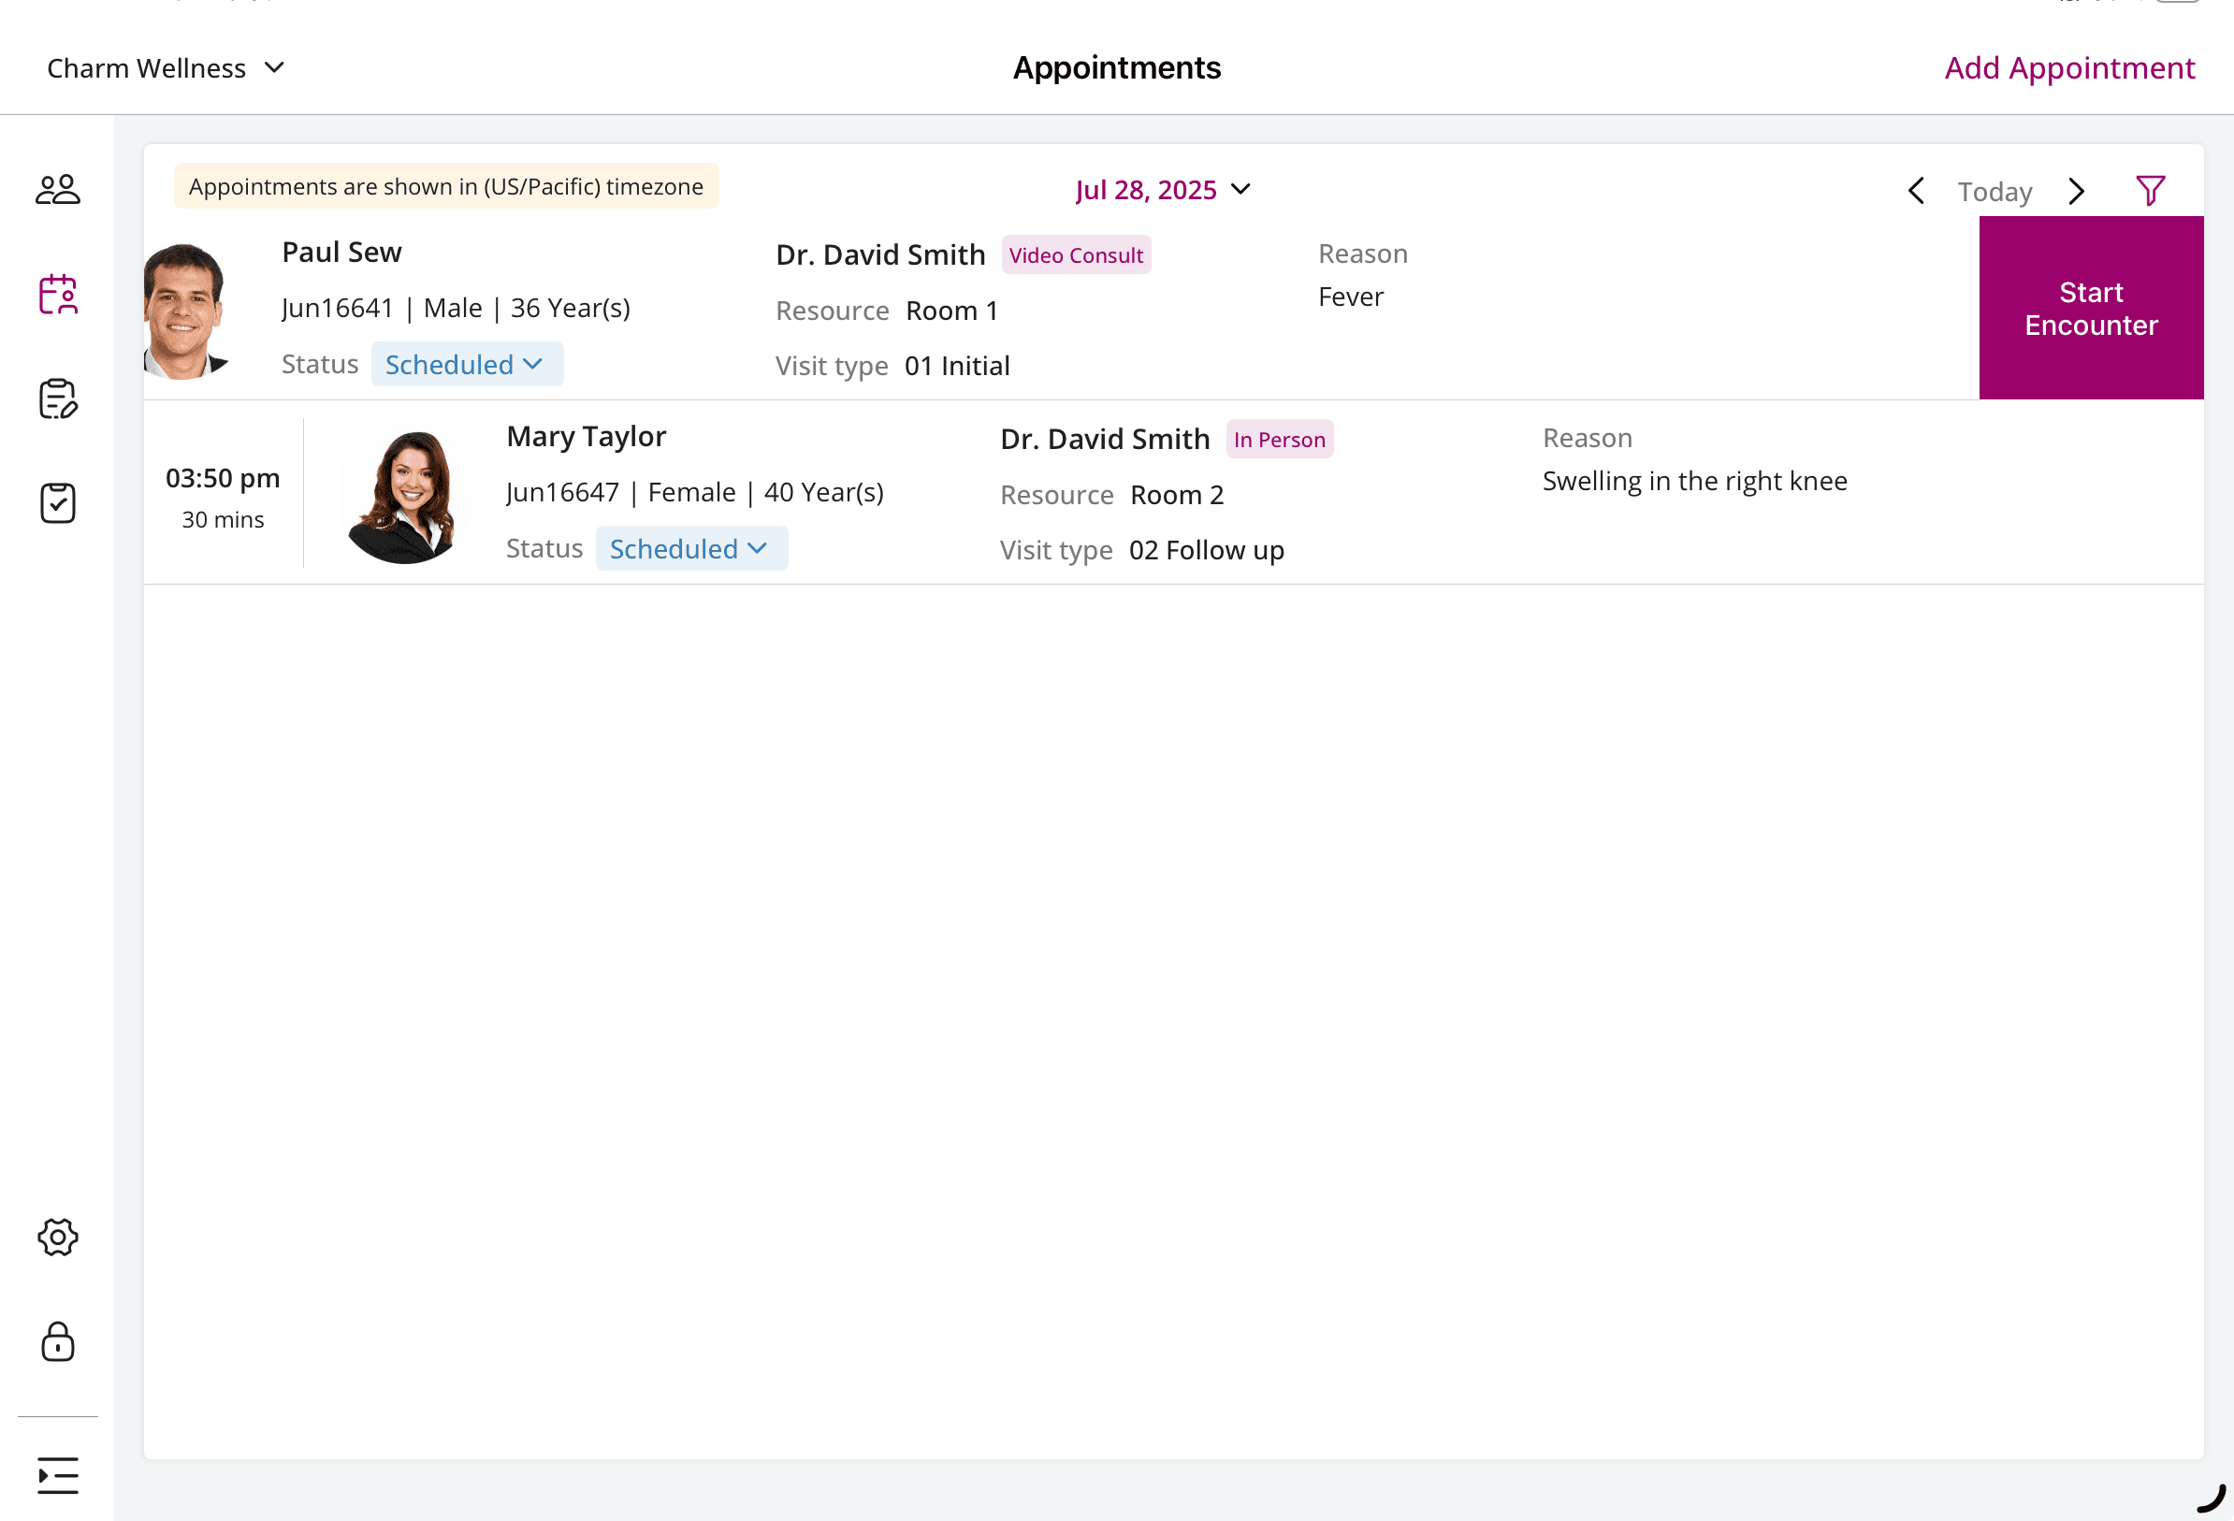The height and width of the screenshot is (1521, 2234).
Task: Click the lock icon in the sidebar
Action: point(57,1342)
